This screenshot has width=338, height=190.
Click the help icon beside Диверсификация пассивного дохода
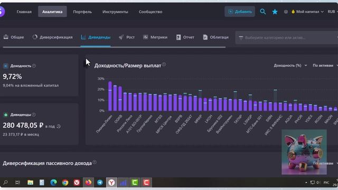95,162
